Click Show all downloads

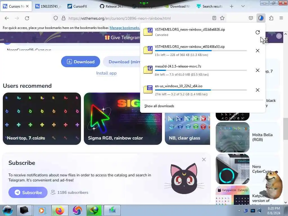click(159, 106)
